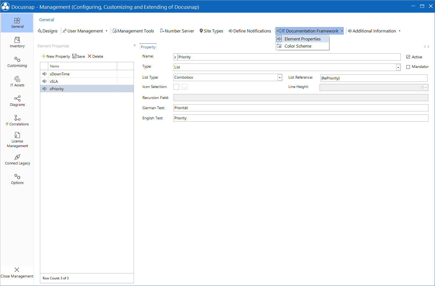Click the List Reference field
Image resolution: width=435 pixels, height=286 pixels.
pos(374,78)
